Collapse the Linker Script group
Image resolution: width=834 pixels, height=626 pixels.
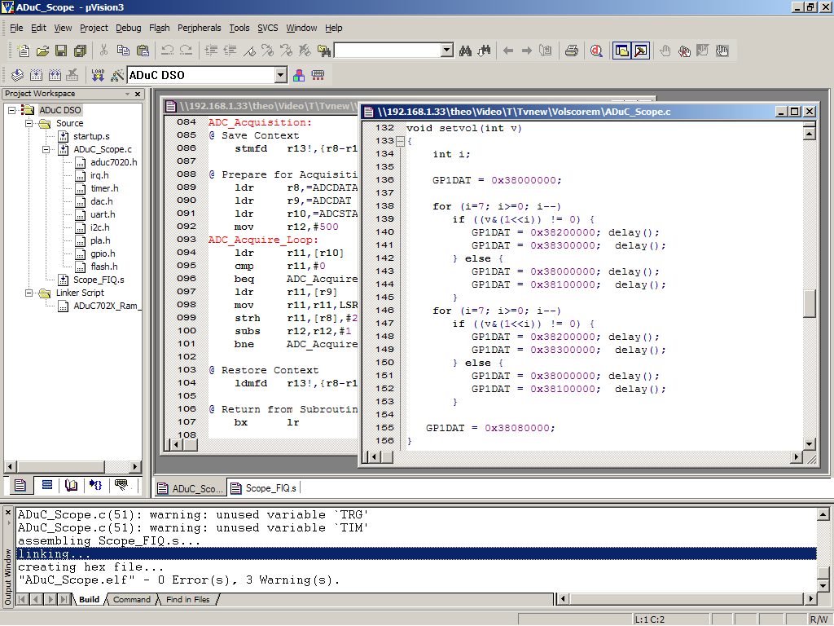click(29, 293)
